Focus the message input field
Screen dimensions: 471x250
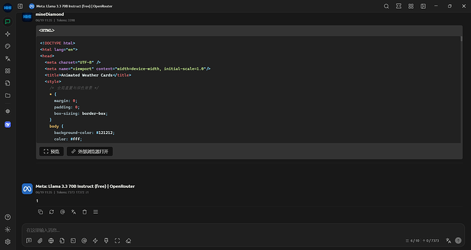pos(243,230)
